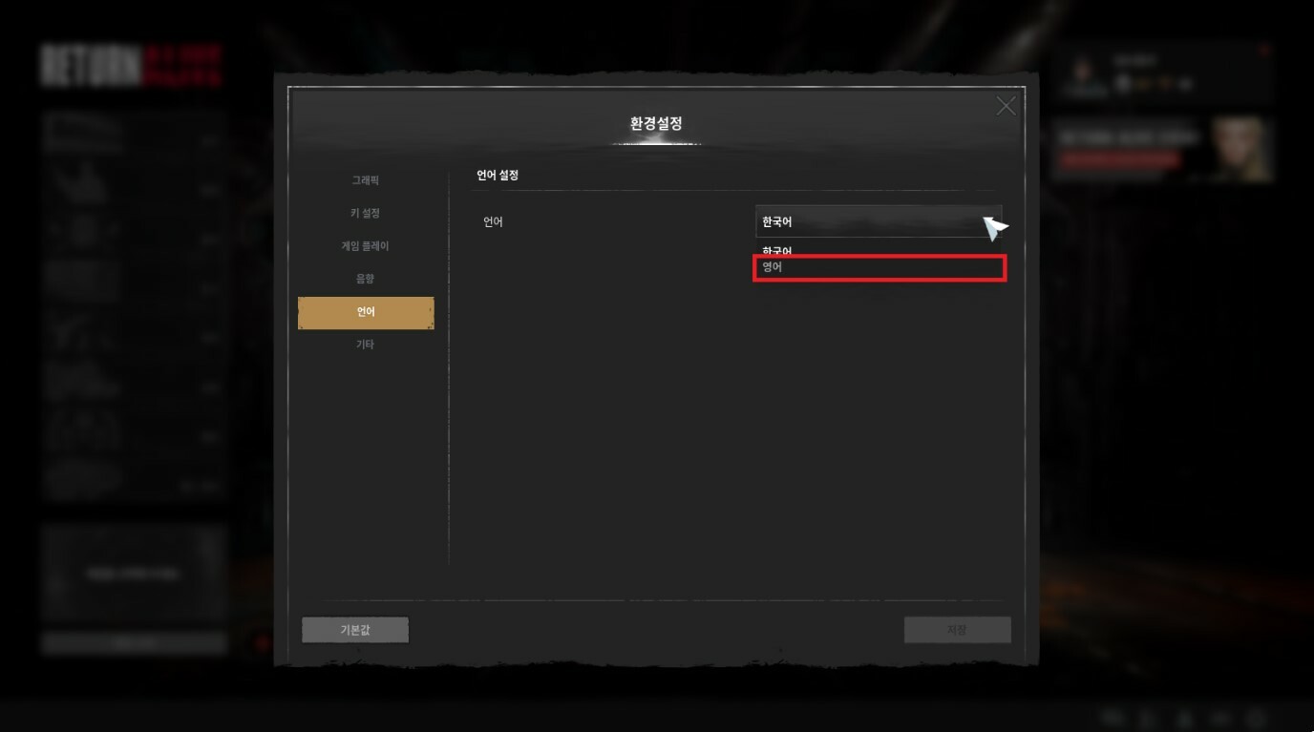Open the player avatar in the profile panel

(x=1083, y=73)
